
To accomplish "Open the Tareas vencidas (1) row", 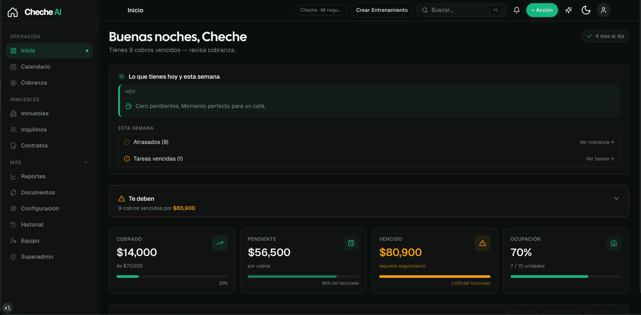I will (x=369, y=159).
